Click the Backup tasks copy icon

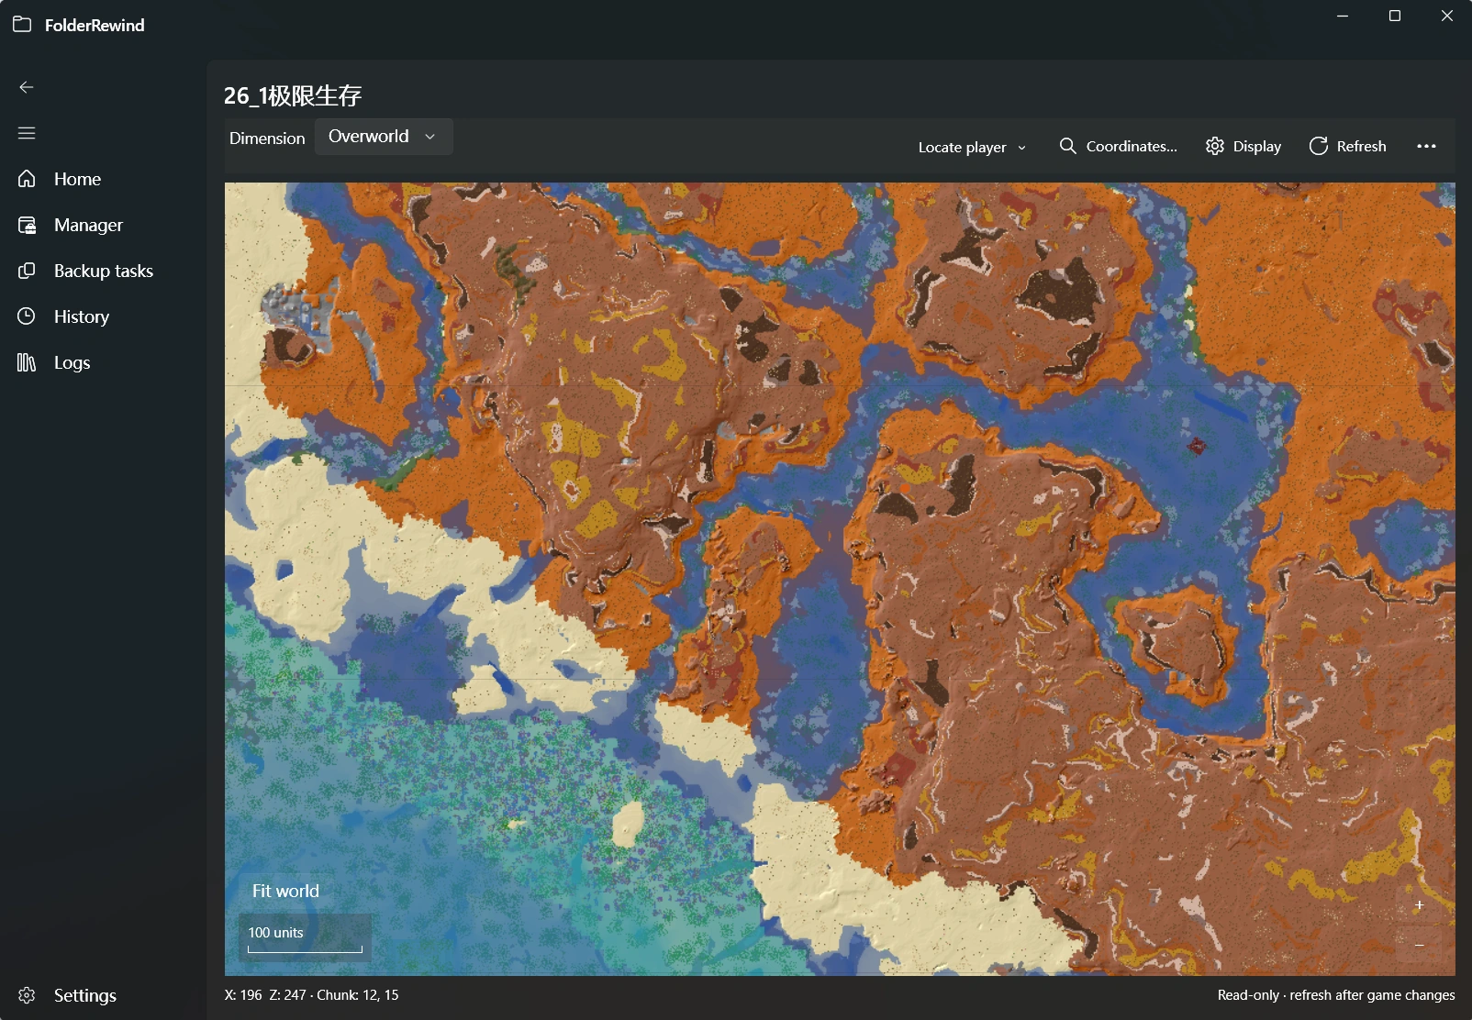[27, 271]
